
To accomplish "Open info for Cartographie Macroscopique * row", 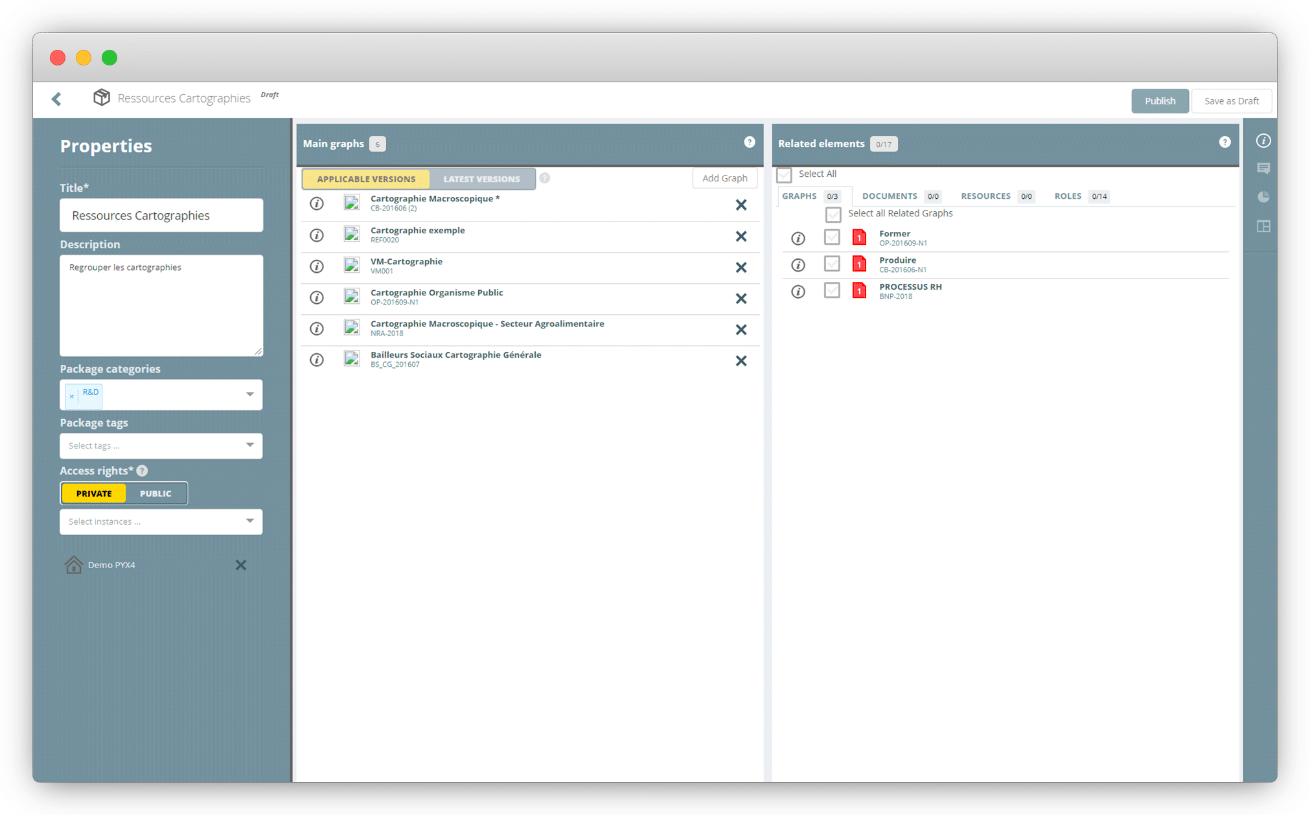I will point(317,203).
